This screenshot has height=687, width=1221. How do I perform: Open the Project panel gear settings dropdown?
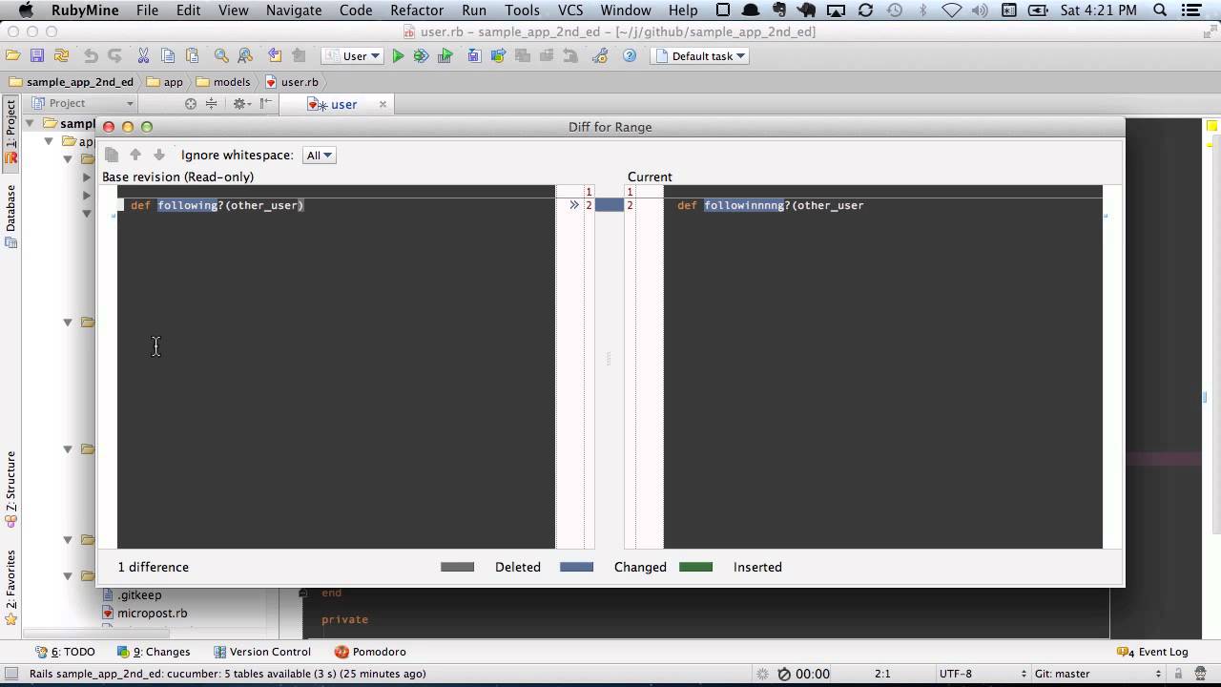click(241, 104)
